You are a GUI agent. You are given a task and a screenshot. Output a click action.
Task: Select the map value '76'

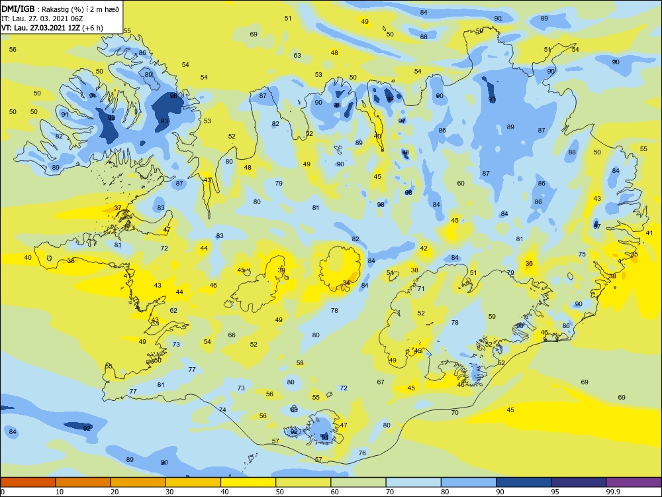click(x=362, y=453)
